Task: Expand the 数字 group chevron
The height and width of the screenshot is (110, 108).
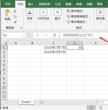Action: pos(58,22)
